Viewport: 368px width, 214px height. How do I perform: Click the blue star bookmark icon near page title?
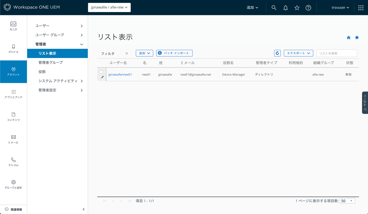coord(357,37)
